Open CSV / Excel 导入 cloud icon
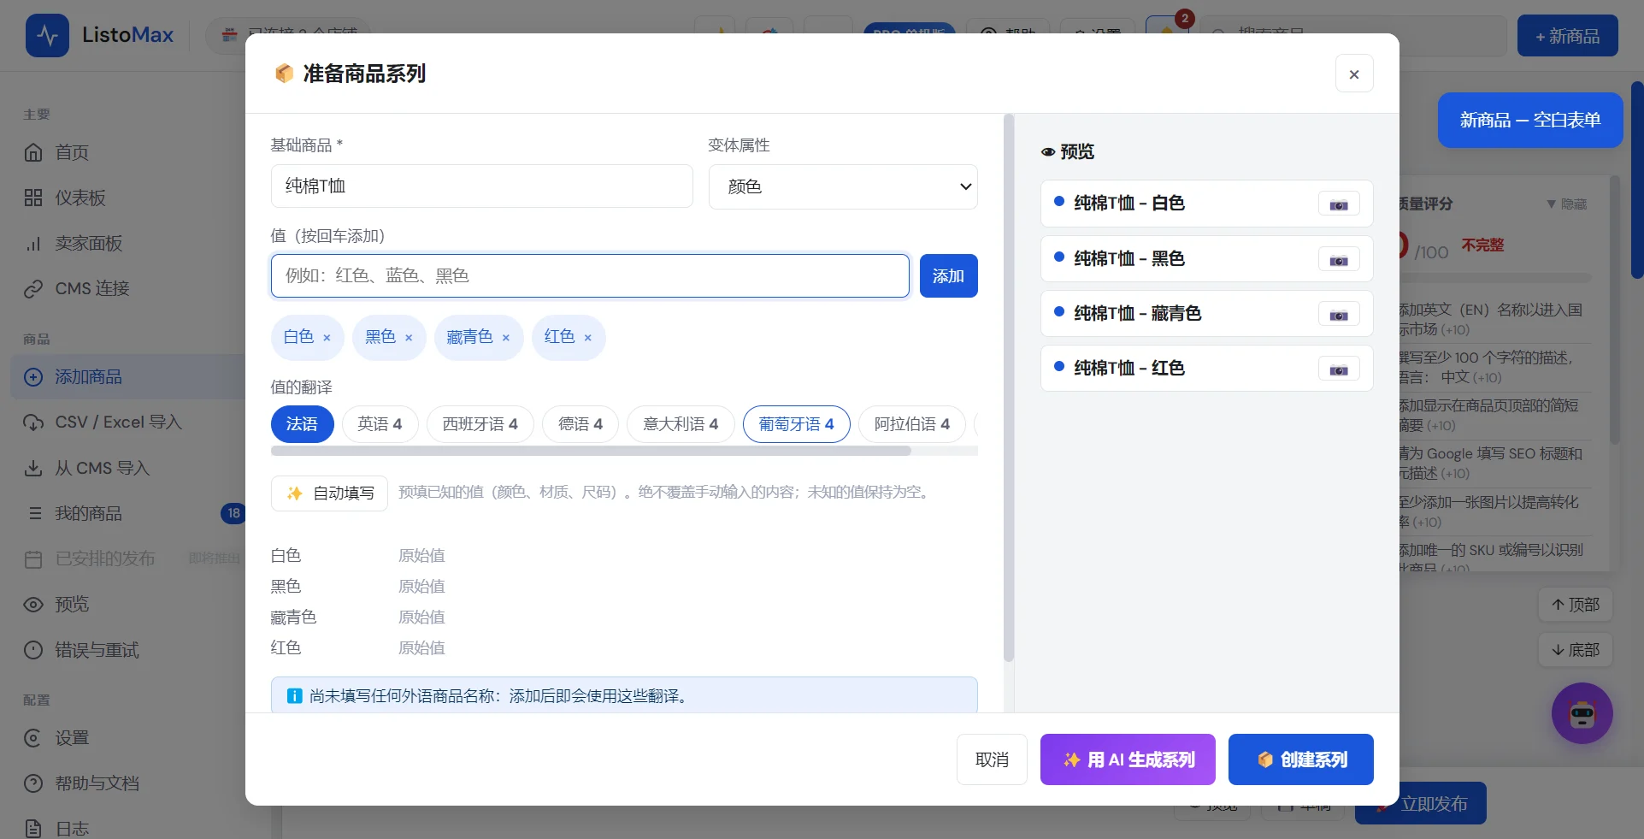This screenshot has width=1644, height=839. point(33,422)
